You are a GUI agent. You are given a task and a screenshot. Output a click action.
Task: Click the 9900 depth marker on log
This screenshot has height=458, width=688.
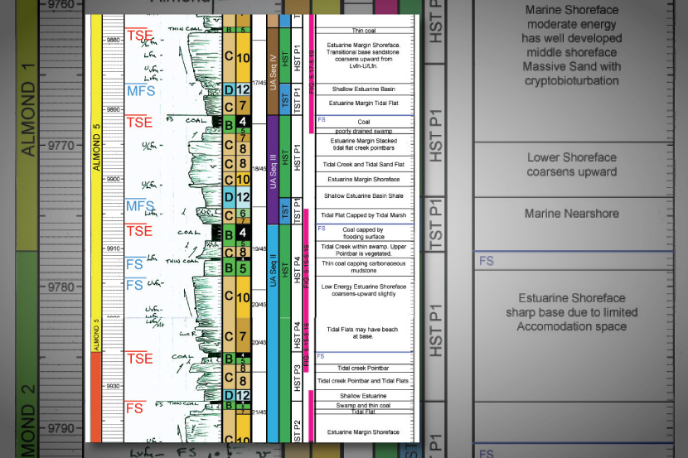[x=112, y=179]
